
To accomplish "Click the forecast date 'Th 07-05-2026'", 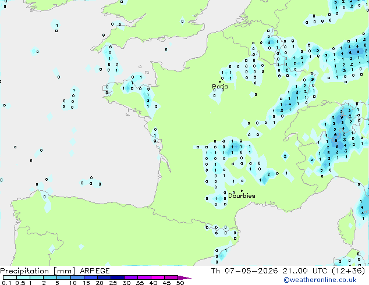I will click(x=244, y=271).
